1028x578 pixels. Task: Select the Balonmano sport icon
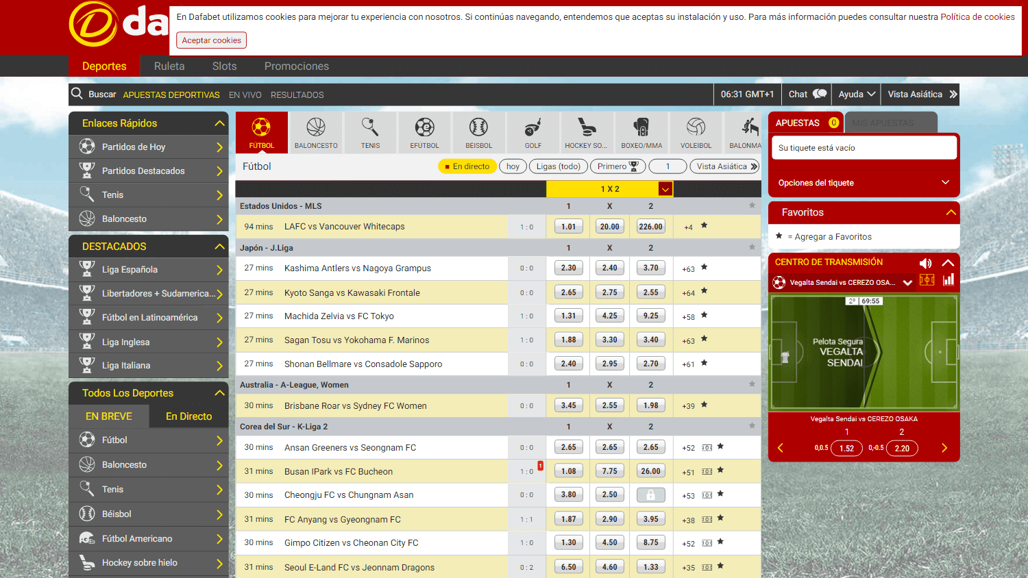click(x=745, y=132)
